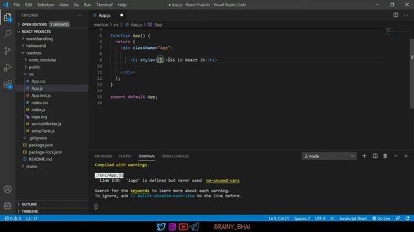
Task: Open the Search view in activity bar
Action: (8, 34)
